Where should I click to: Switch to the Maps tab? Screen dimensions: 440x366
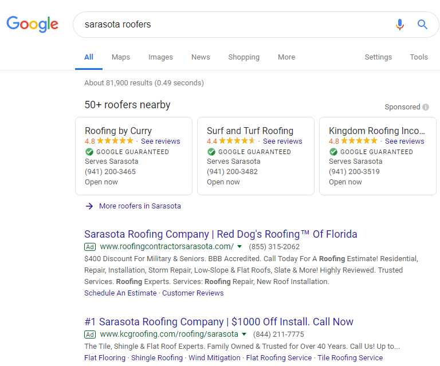(121, 57)
